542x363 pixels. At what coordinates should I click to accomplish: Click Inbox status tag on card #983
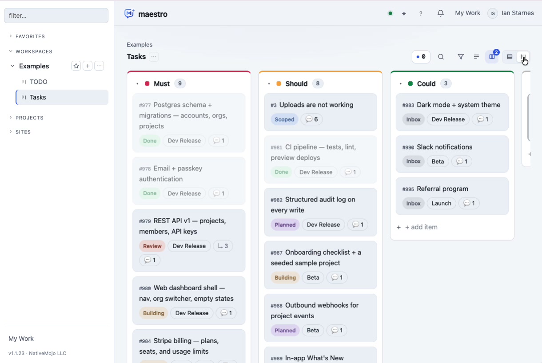414,119
